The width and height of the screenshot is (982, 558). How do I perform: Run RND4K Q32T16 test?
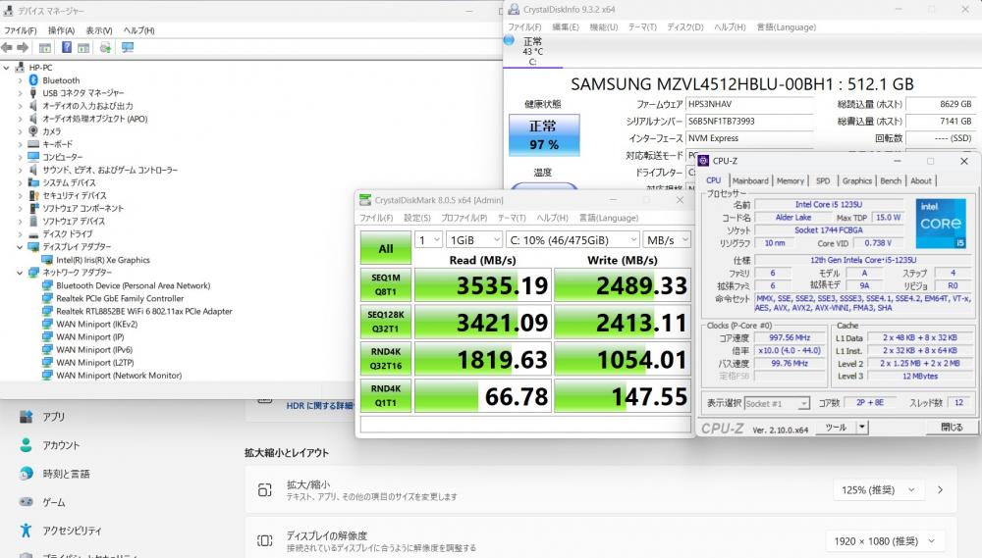pyautogui.click(x=386, y=359)
